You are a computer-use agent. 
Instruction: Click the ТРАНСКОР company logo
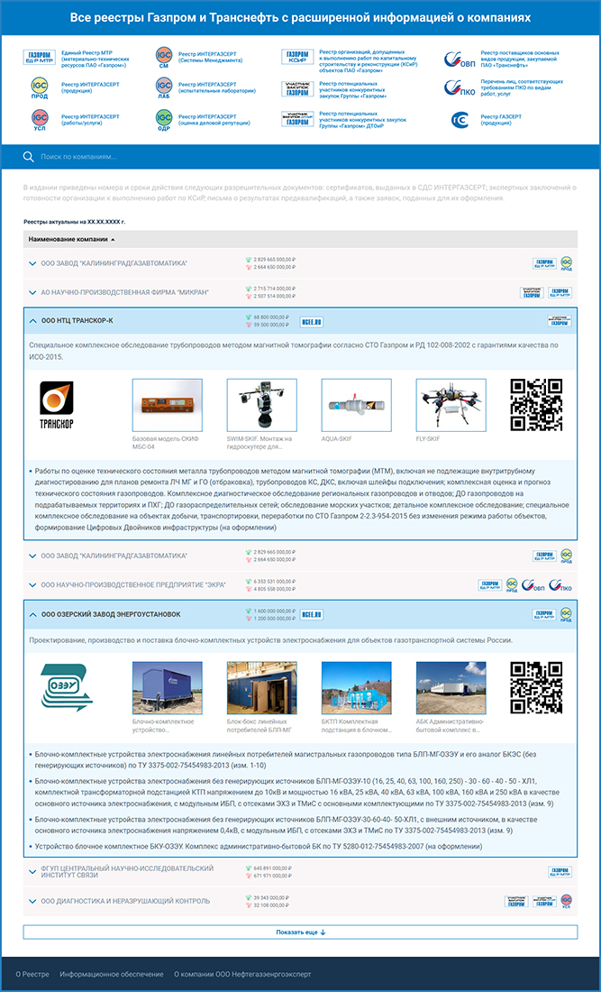click(x=57, y=406)
